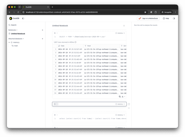The image size is (185, 137).
Task: Open the tab search dropdown
Action: (19, 7)
